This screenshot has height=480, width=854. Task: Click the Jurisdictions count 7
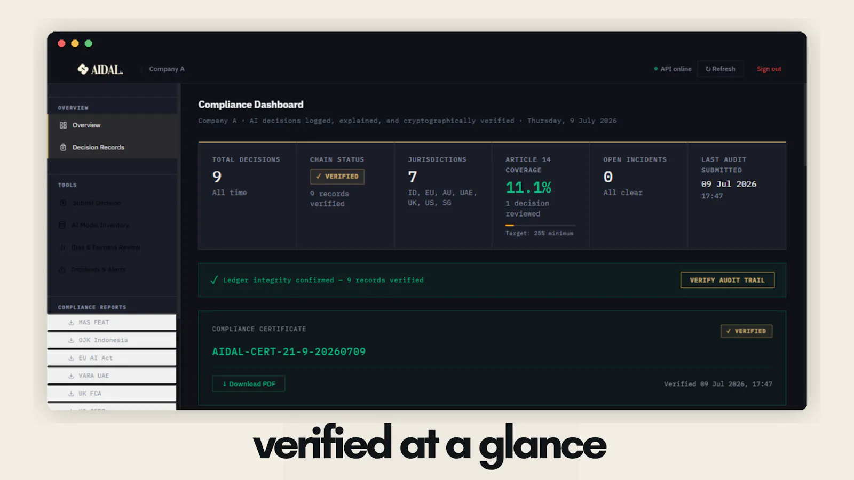[413, 177]
